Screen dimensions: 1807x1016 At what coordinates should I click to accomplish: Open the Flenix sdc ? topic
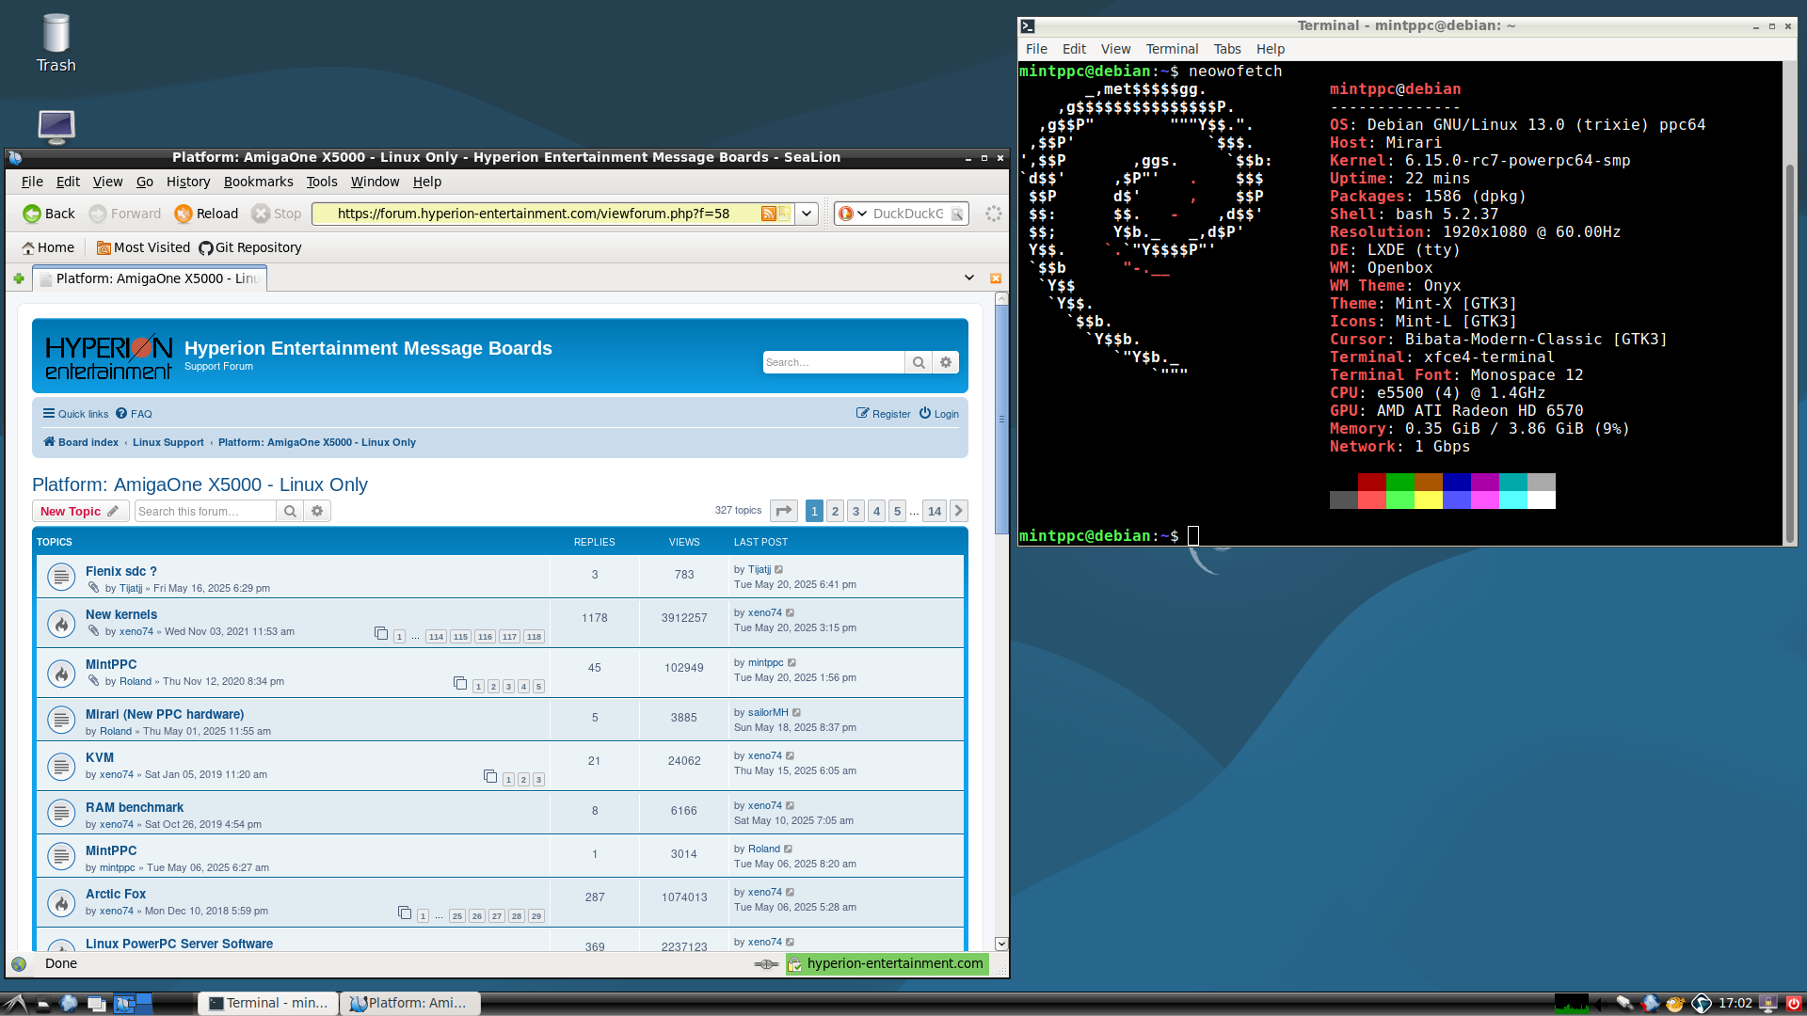[x=121, y=571]
